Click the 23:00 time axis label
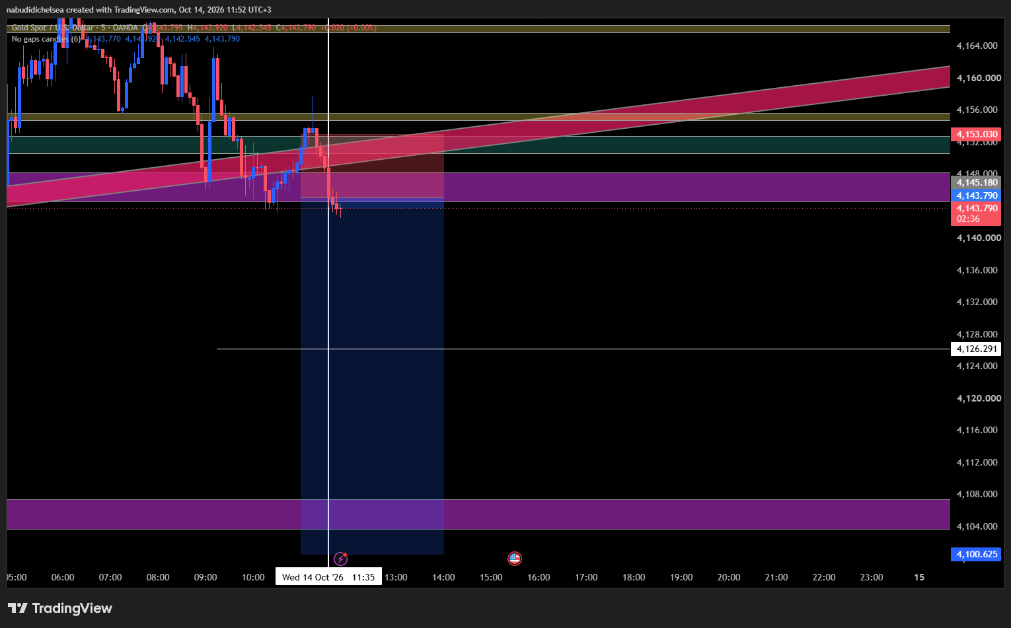 pos(872,577)
